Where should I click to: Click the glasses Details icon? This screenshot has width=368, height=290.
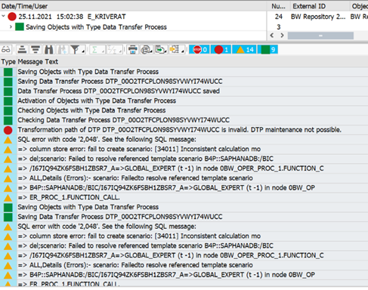[6, 49]
